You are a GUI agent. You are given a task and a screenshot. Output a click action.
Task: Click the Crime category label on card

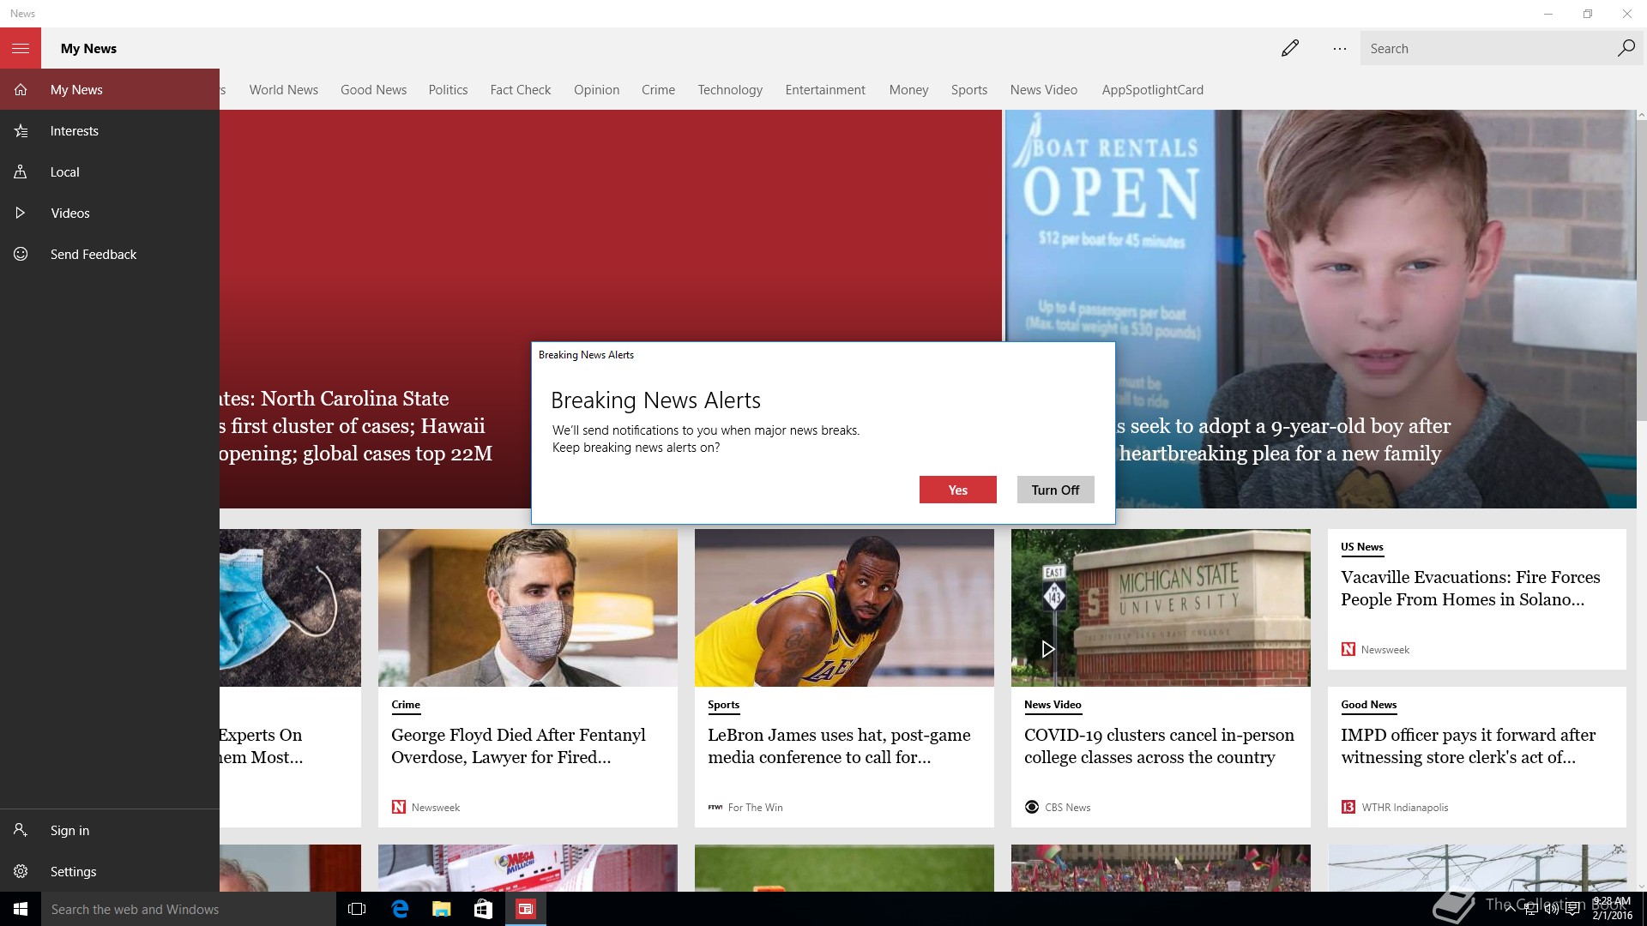tap(406, 705)
